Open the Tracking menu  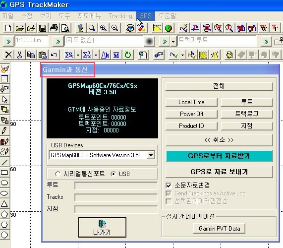click(120, 16)
